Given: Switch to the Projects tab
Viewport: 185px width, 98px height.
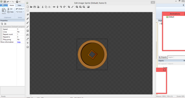Looking at the screenshot, I should coord(163,57).
